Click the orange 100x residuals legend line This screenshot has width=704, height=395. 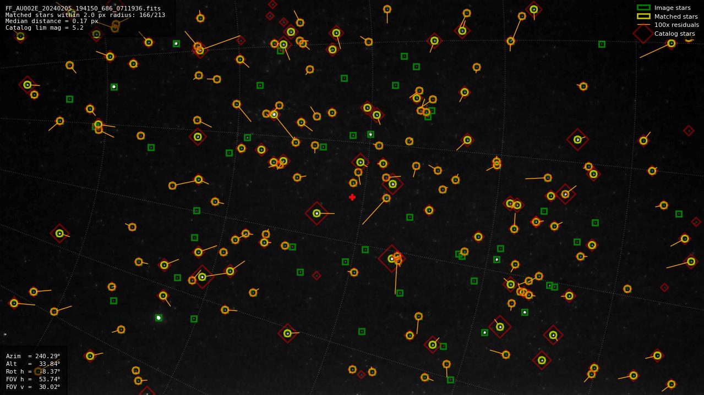tap(643, 25)
